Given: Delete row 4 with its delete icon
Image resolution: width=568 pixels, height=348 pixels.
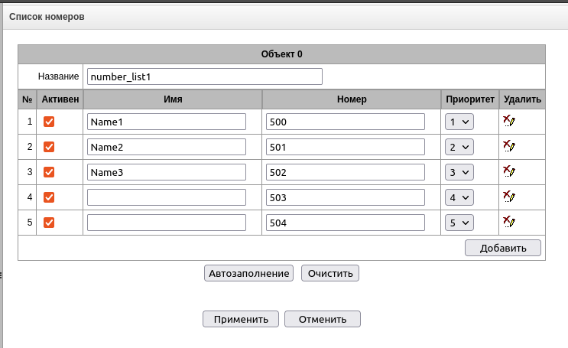Looking at the screenshot, I should 508,197.
